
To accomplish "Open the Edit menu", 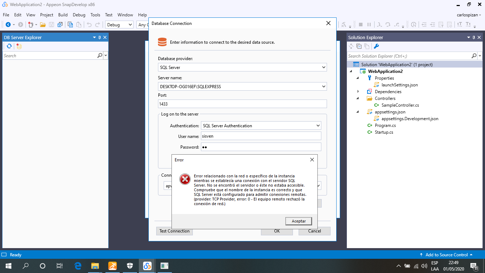I will (18, 15).
